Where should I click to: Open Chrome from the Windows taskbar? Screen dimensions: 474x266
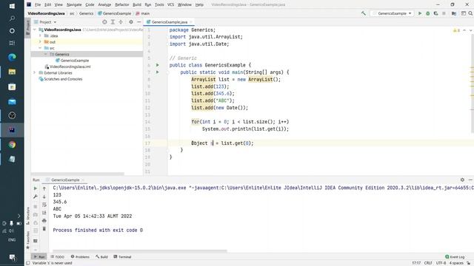pyautogui.click(x=12, y=145)
